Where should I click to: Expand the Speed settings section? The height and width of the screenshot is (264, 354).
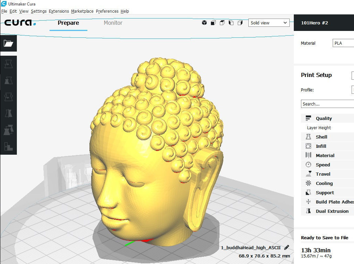click(x=328, y=165)
